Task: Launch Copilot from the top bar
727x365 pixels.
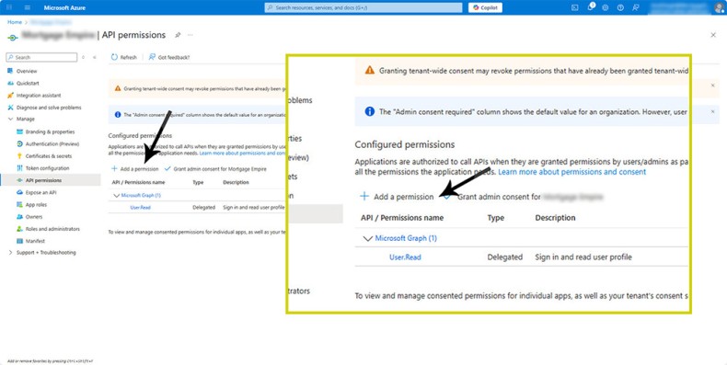Action: click(486, 8)
